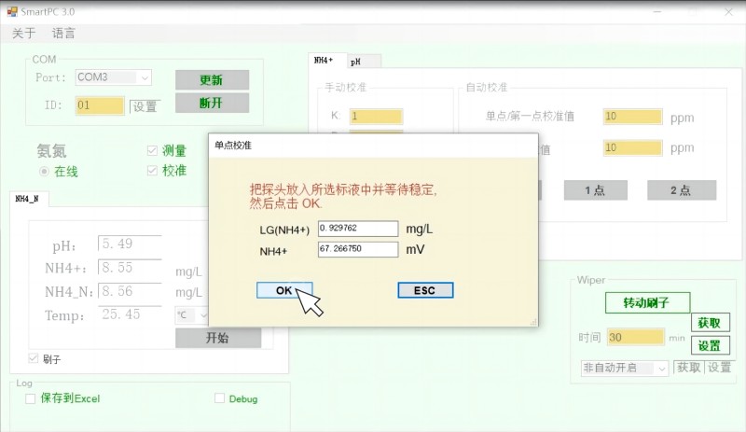
Task: Click the NH4+ measurement value field
Action: [x=130, y=267]
